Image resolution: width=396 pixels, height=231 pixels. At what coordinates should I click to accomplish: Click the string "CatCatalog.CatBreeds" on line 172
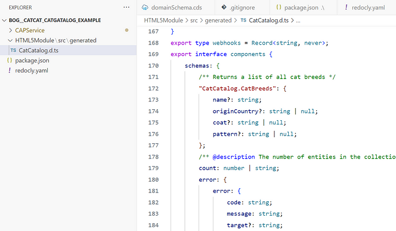237,88
